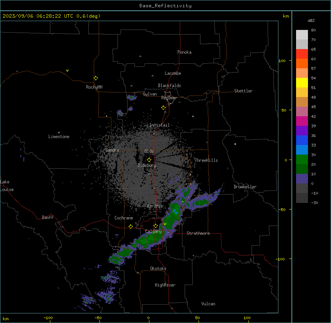Pick the magenta swatch in dBZ legend
This screenshot has height=323, width=331.
click(302, 121)
